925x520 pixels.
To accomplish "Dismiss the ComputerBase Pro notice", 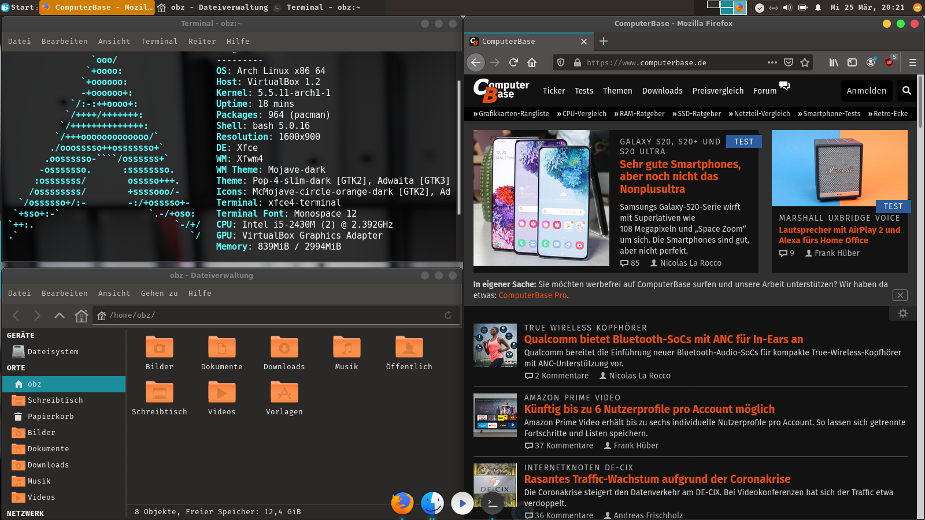I will (900, 295).
